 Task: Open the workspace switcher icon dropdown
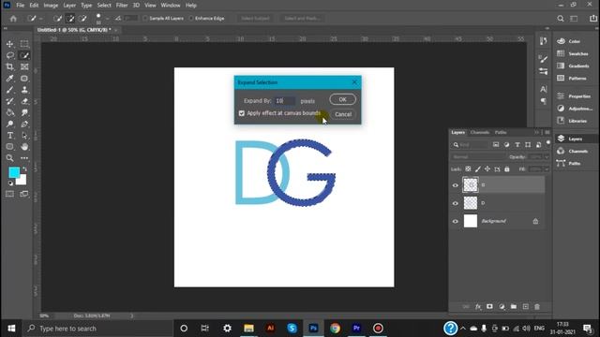coord(574,19)
